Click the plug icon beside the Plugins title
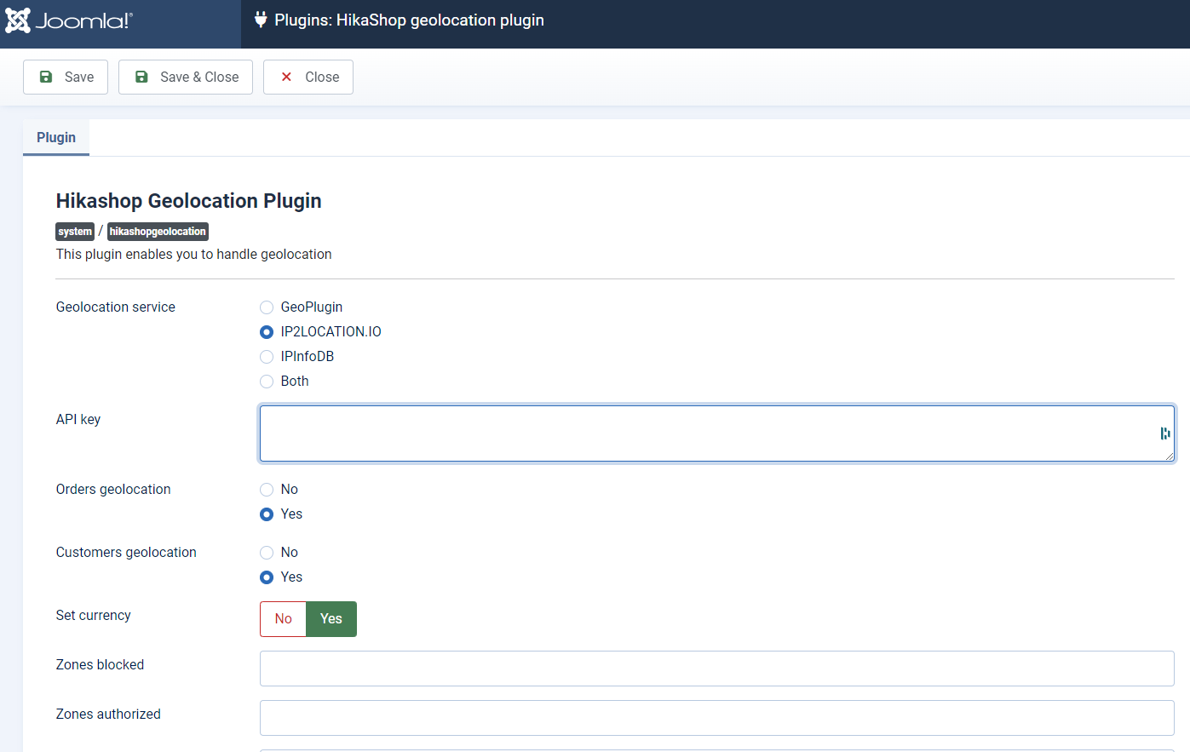 pyautogui.click(x=261, y=20)
